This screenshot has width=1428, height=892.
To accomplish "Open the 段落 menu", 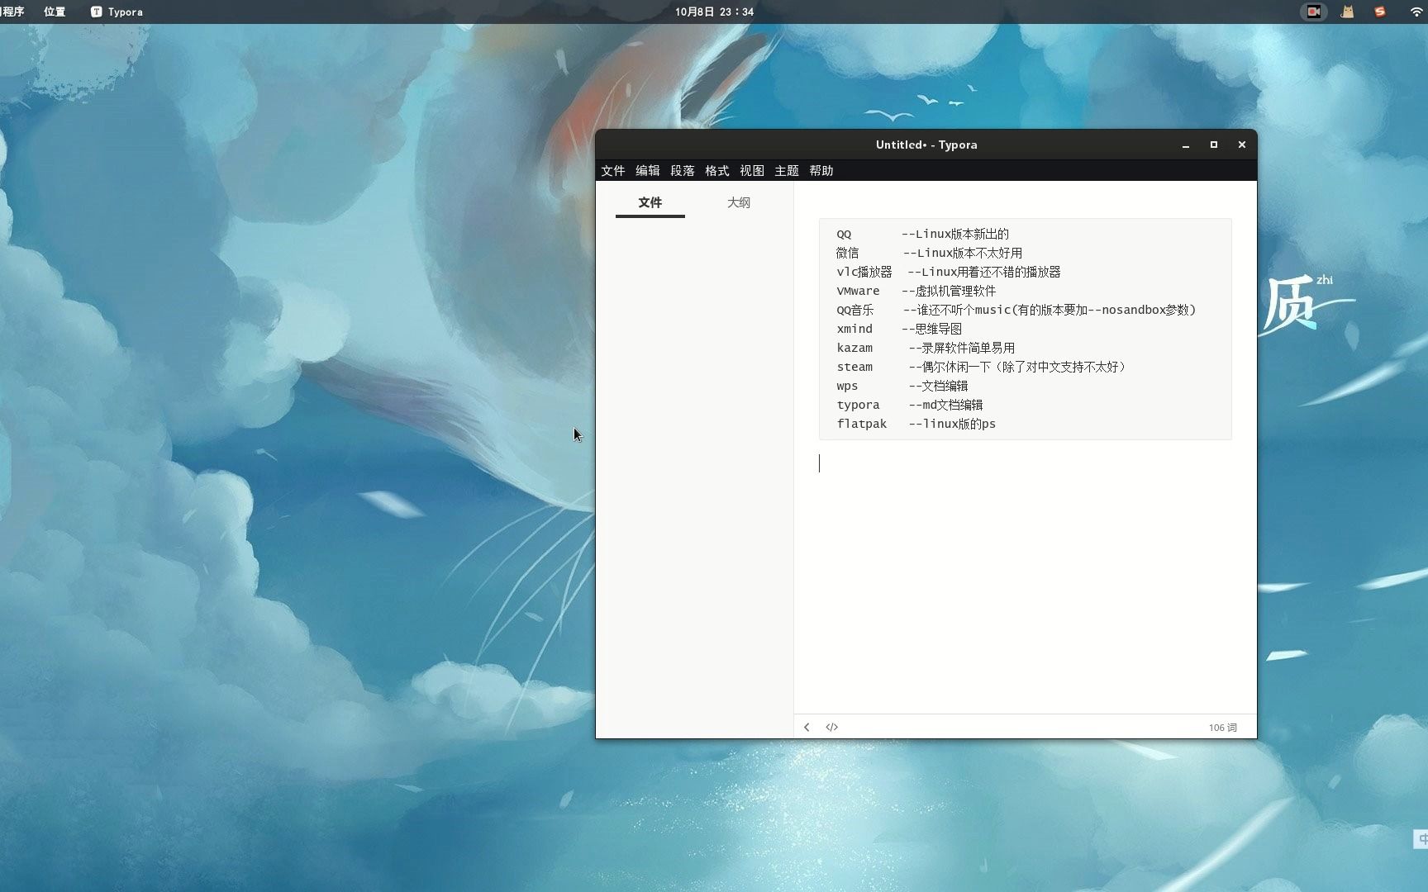I will pos(682,170).
